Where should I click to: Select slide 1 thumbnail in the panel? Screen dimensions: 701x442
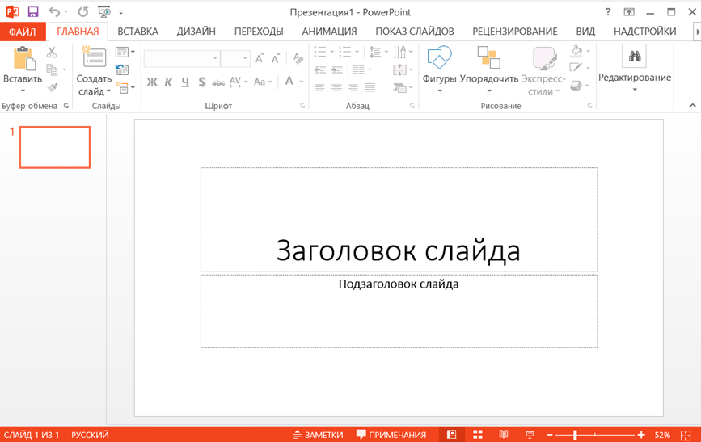pos(55,147)
